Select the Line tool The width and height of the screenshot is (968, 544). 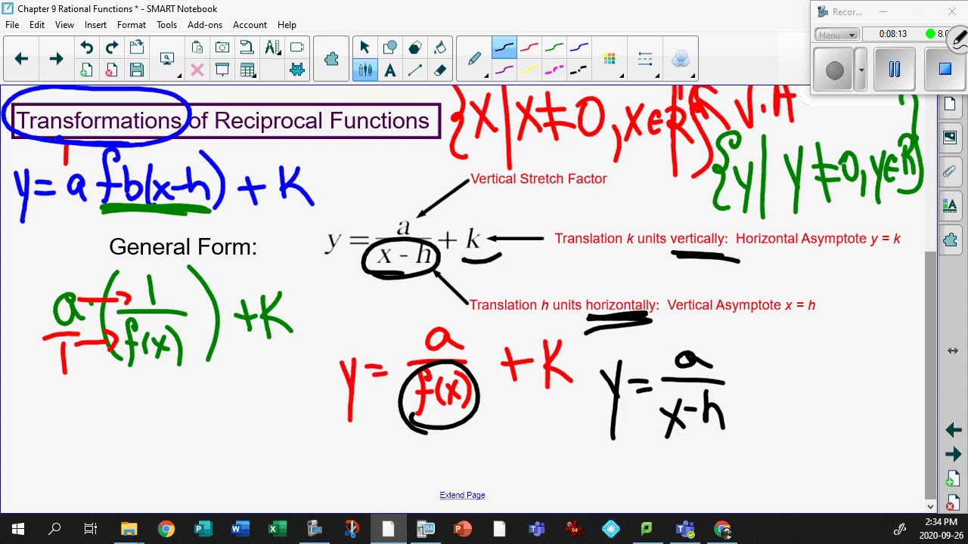(416, 70)
